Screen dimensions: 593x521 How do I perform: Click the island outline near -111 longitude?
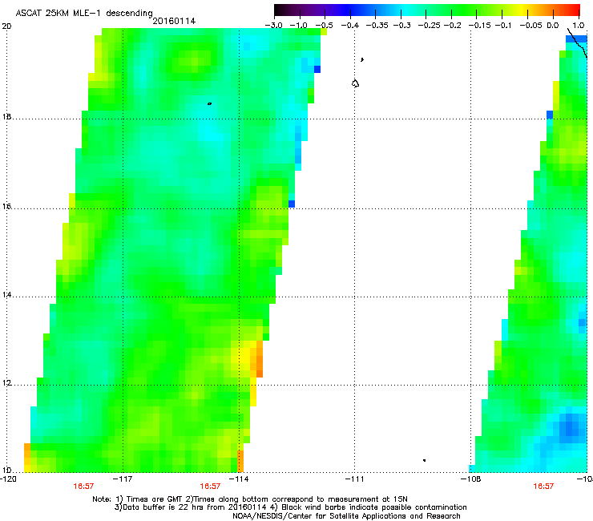pos(355,83)
